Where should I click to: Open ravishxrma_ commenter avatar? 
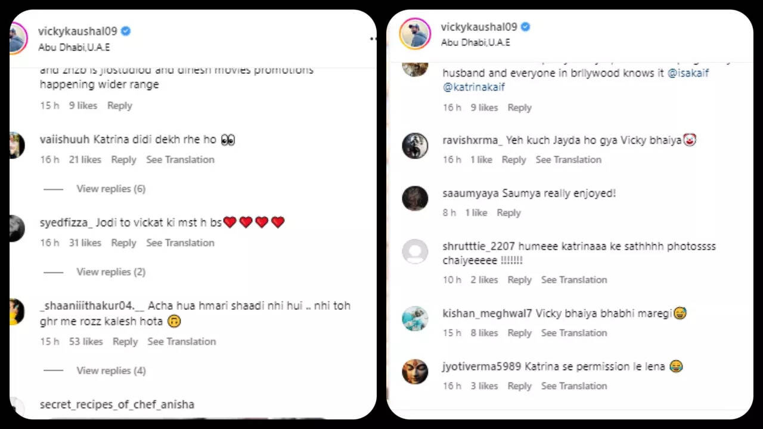coord(415,146)
